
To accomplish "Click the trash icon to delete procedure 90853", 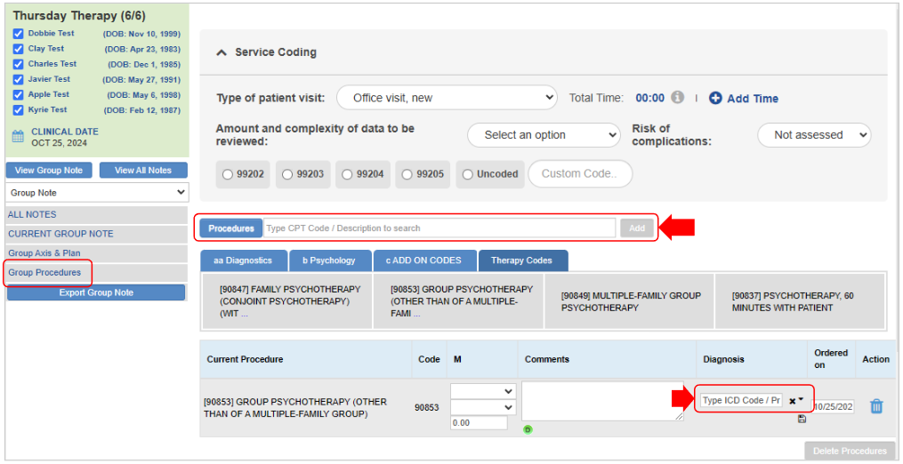I will coord(875,406).
